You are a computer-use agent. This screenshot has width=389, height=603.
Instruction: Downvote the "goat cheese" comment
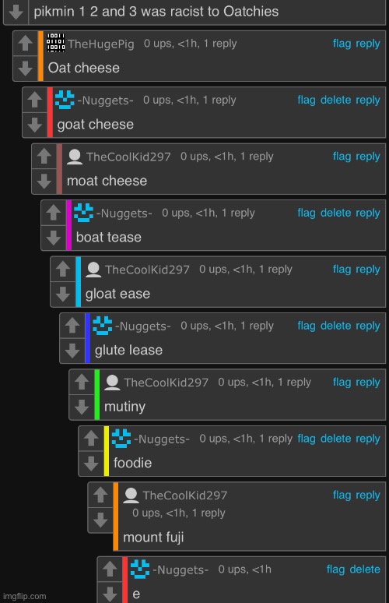[x=34, y=125]
